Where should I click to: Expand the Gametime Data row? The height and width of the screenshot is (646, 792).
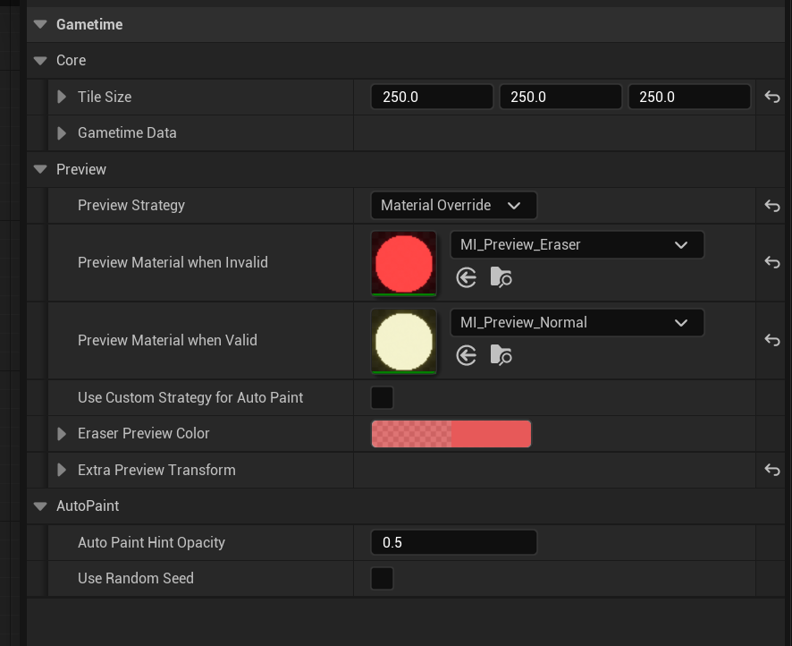pos(62,133)
